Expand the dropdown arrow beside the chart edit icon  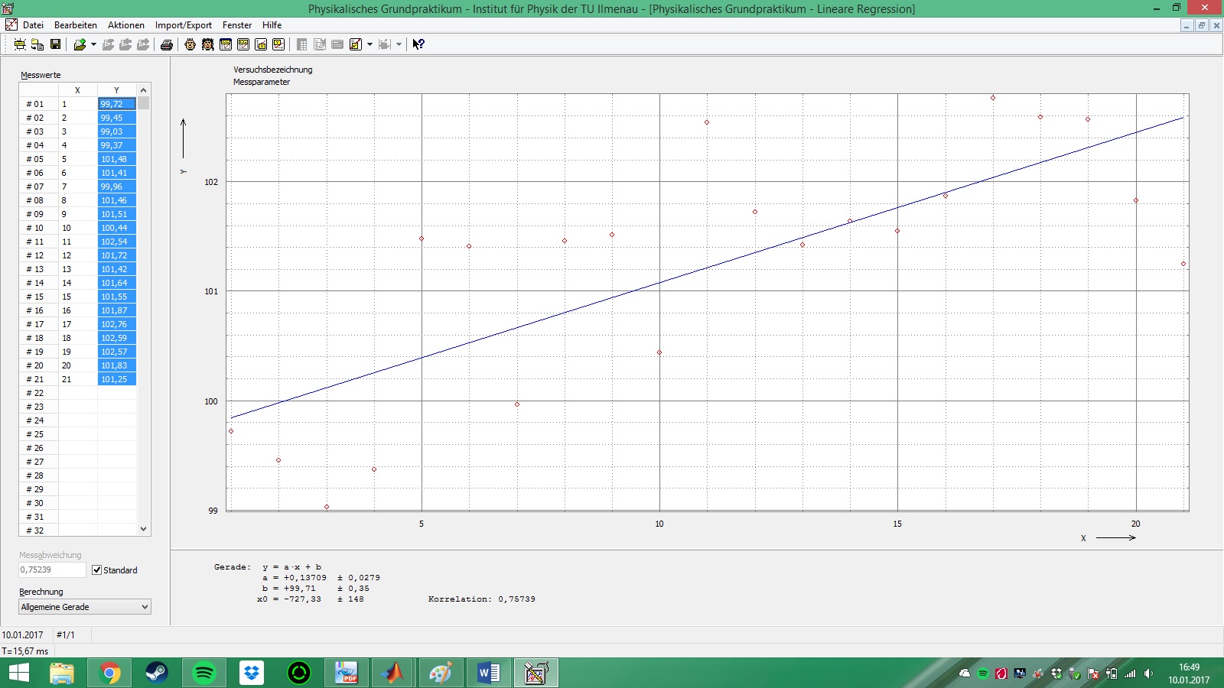(369, 44)
